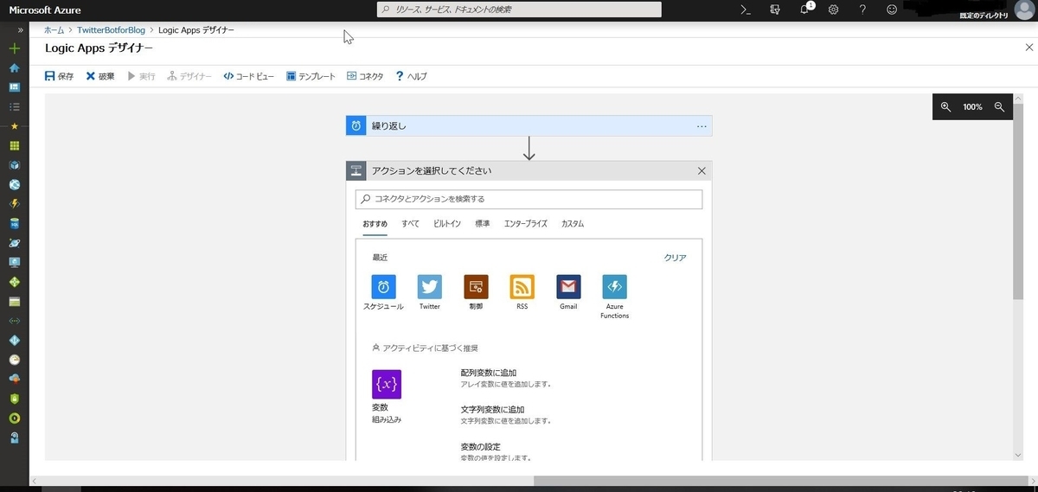Close the Logic Apps designer blade
The image size is (1038, 492).
pyautogui.click(x=1028, y=48)
